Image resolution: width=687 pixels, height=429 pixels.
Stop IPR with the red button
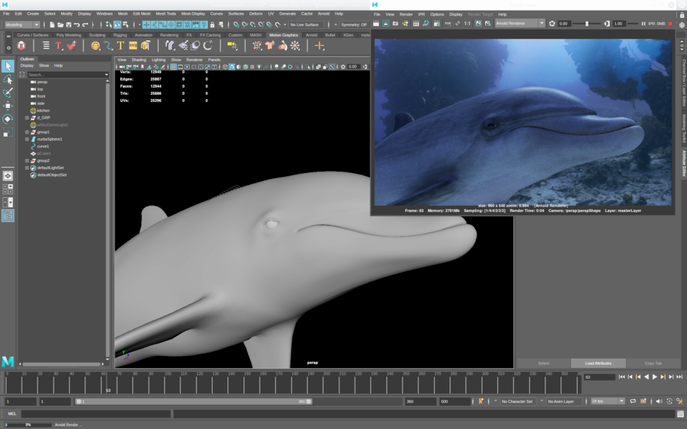(670, 23)
